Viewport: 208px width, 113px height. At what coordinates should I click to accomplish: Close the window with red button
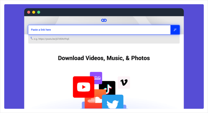(x=29, y=12)
